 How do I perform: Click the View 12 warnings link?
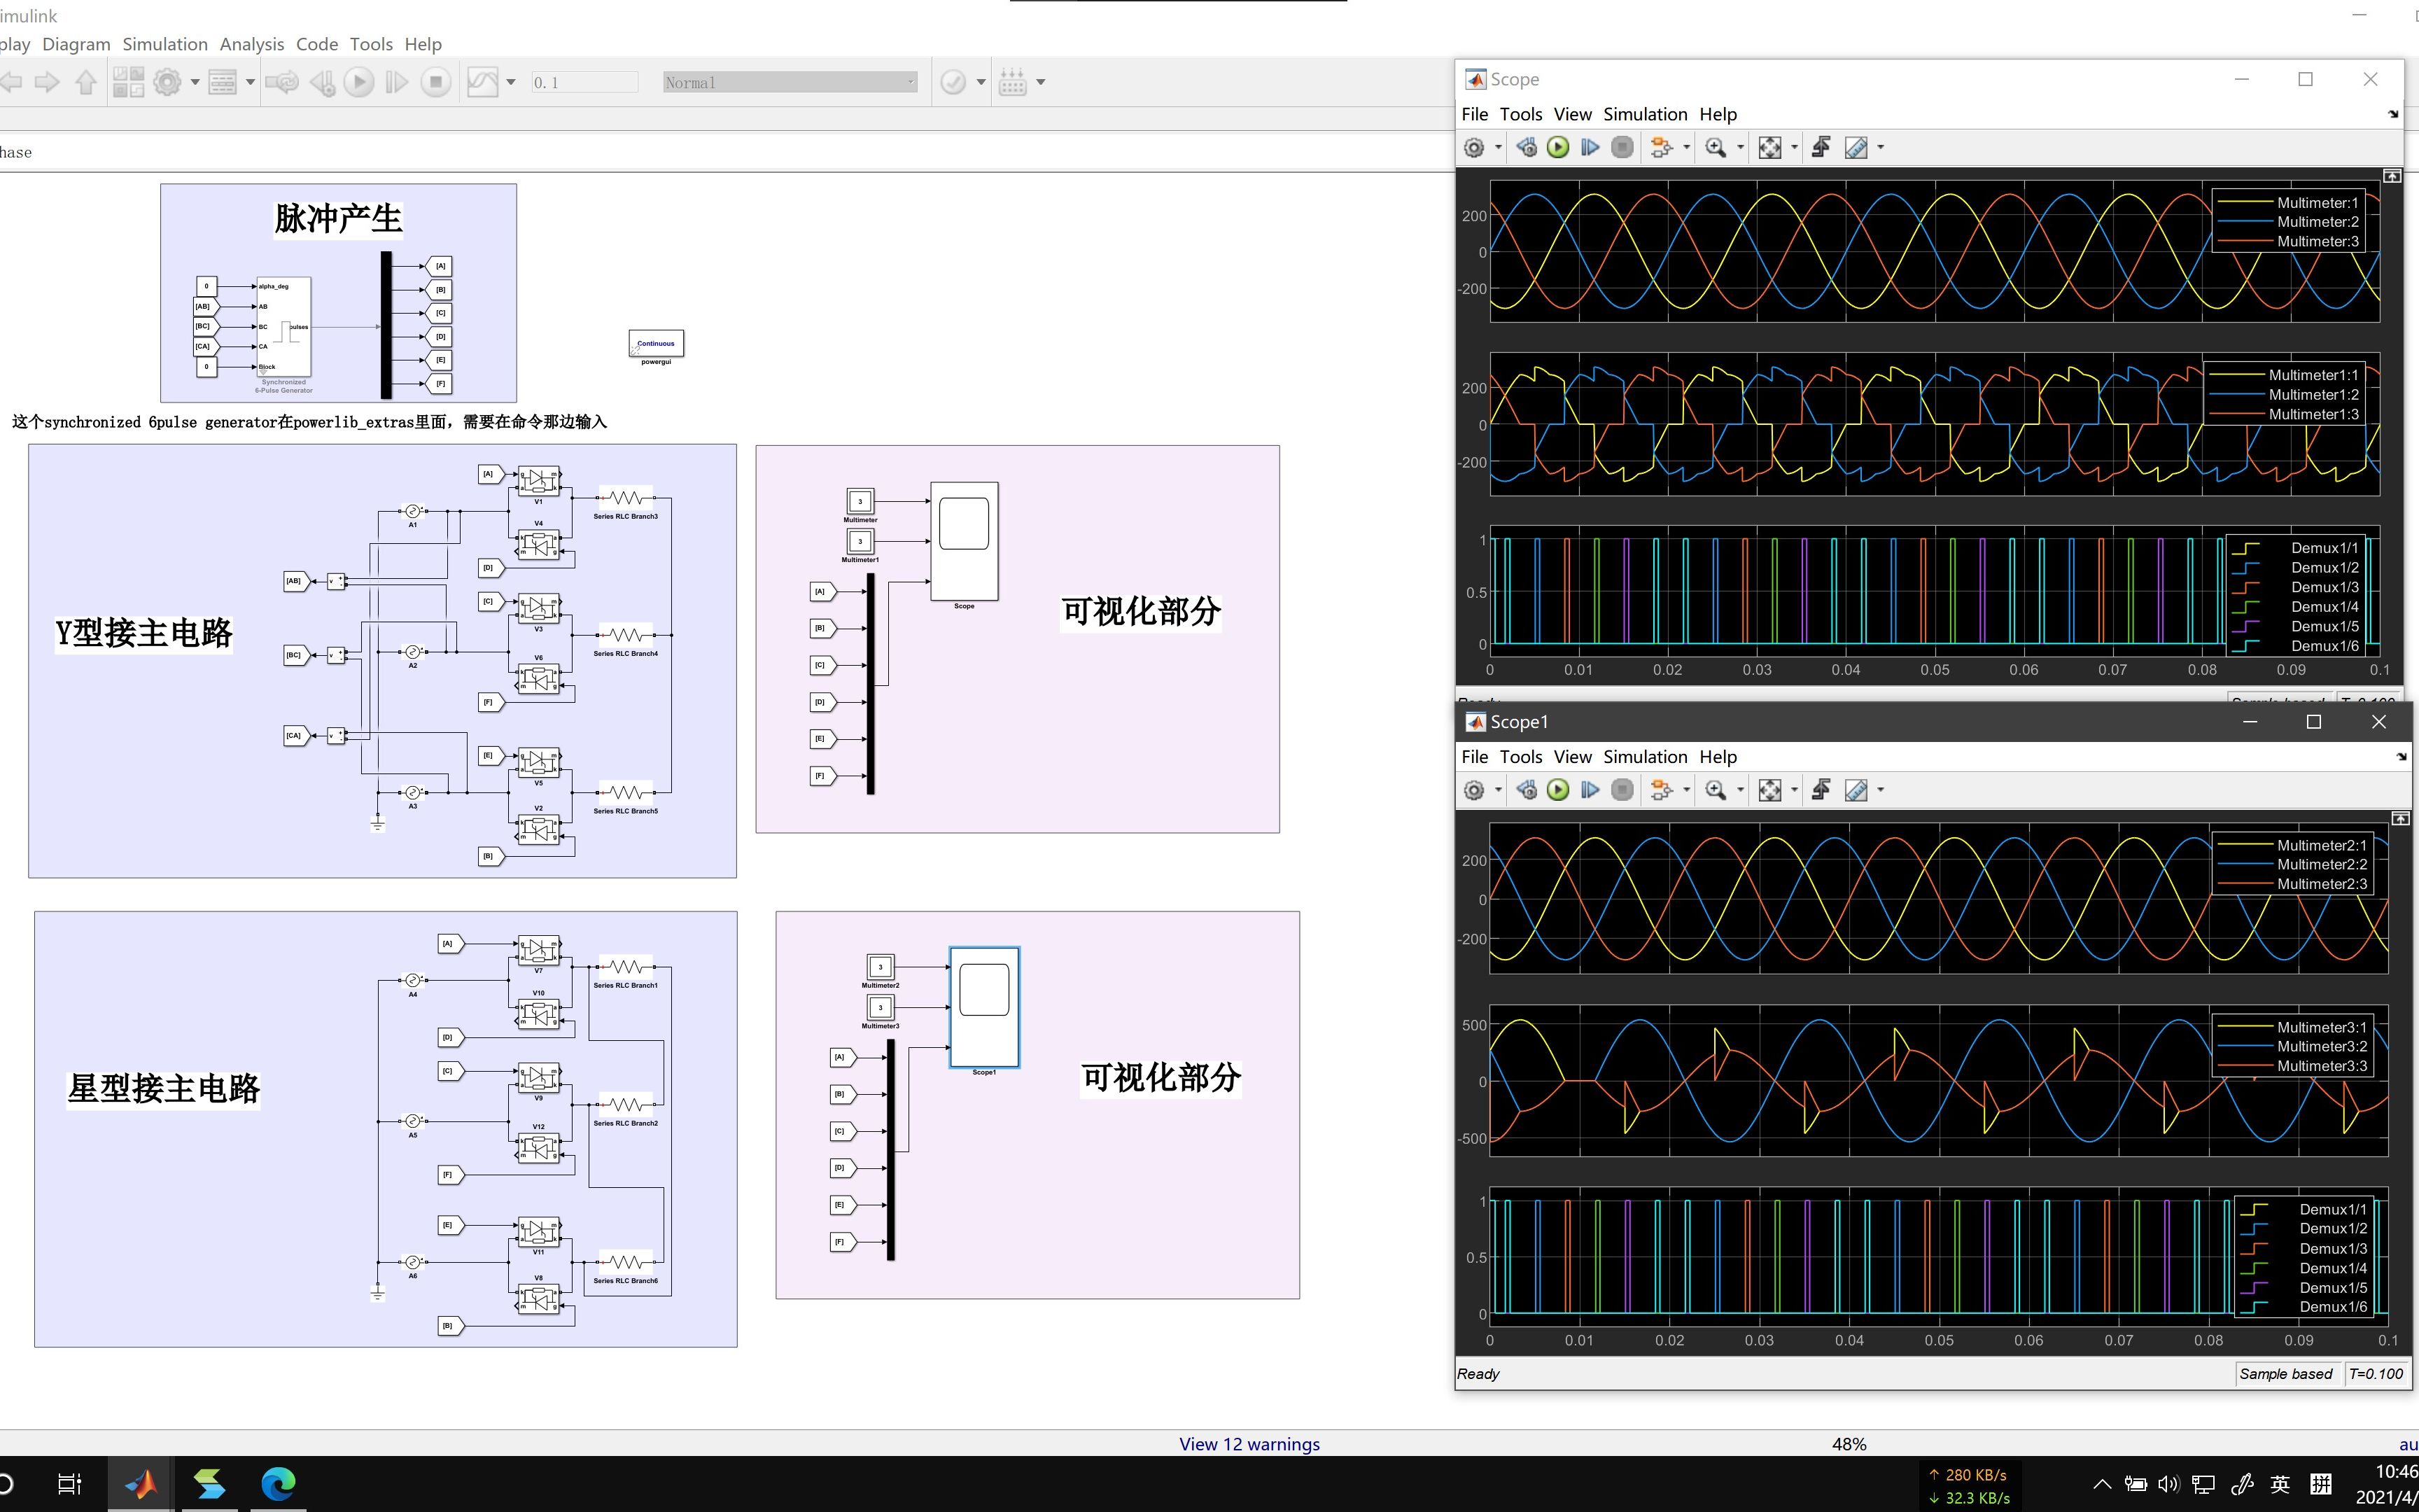(1249, 1444)
